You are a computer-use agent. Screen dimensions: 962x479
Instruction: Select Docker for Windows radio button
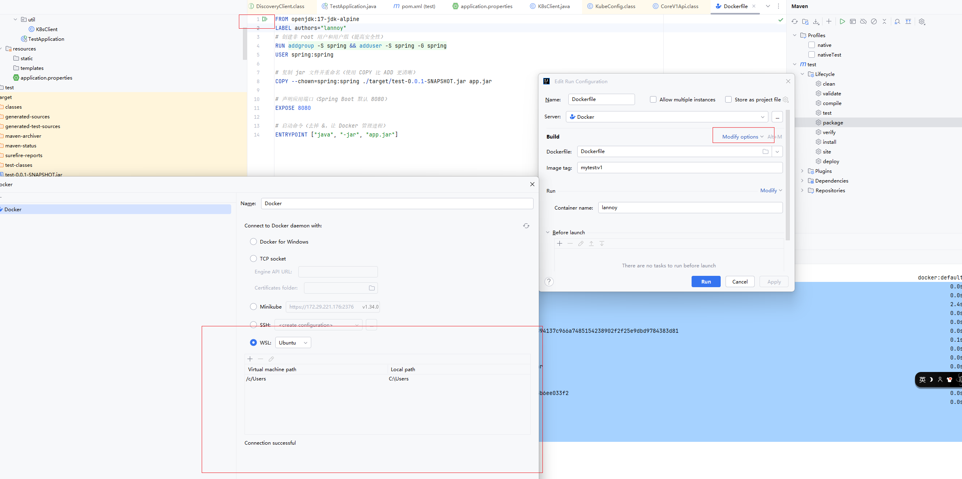[x=253, y=242]
